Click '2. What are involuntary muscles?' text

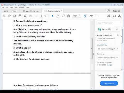(x=29, y=36)
